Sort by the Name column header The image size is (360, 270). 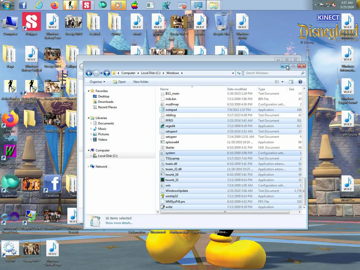(192, 89)
